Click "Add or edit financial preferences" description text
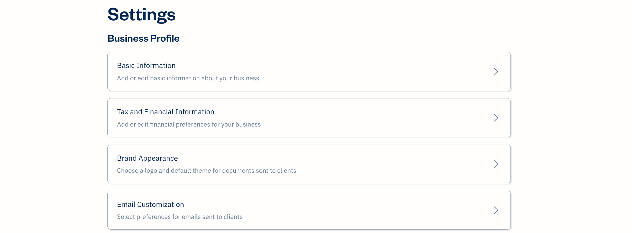Image resolution: width=632 pixels, height=233 pixels. click(x=189, y=125)
